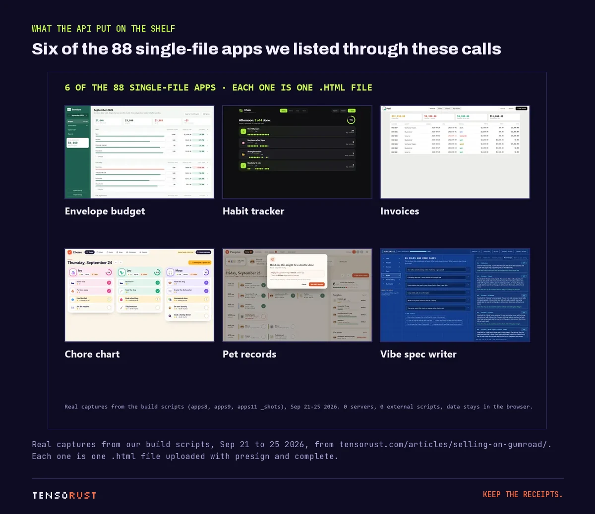Open the Vibe spec writer screenshot thumbnail
The width and height of the screenshot is (595, 514).
pos(455,295)
